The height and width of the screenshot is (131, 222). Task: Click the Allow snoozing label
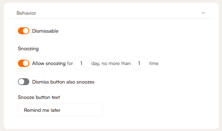tap(48, 63)
